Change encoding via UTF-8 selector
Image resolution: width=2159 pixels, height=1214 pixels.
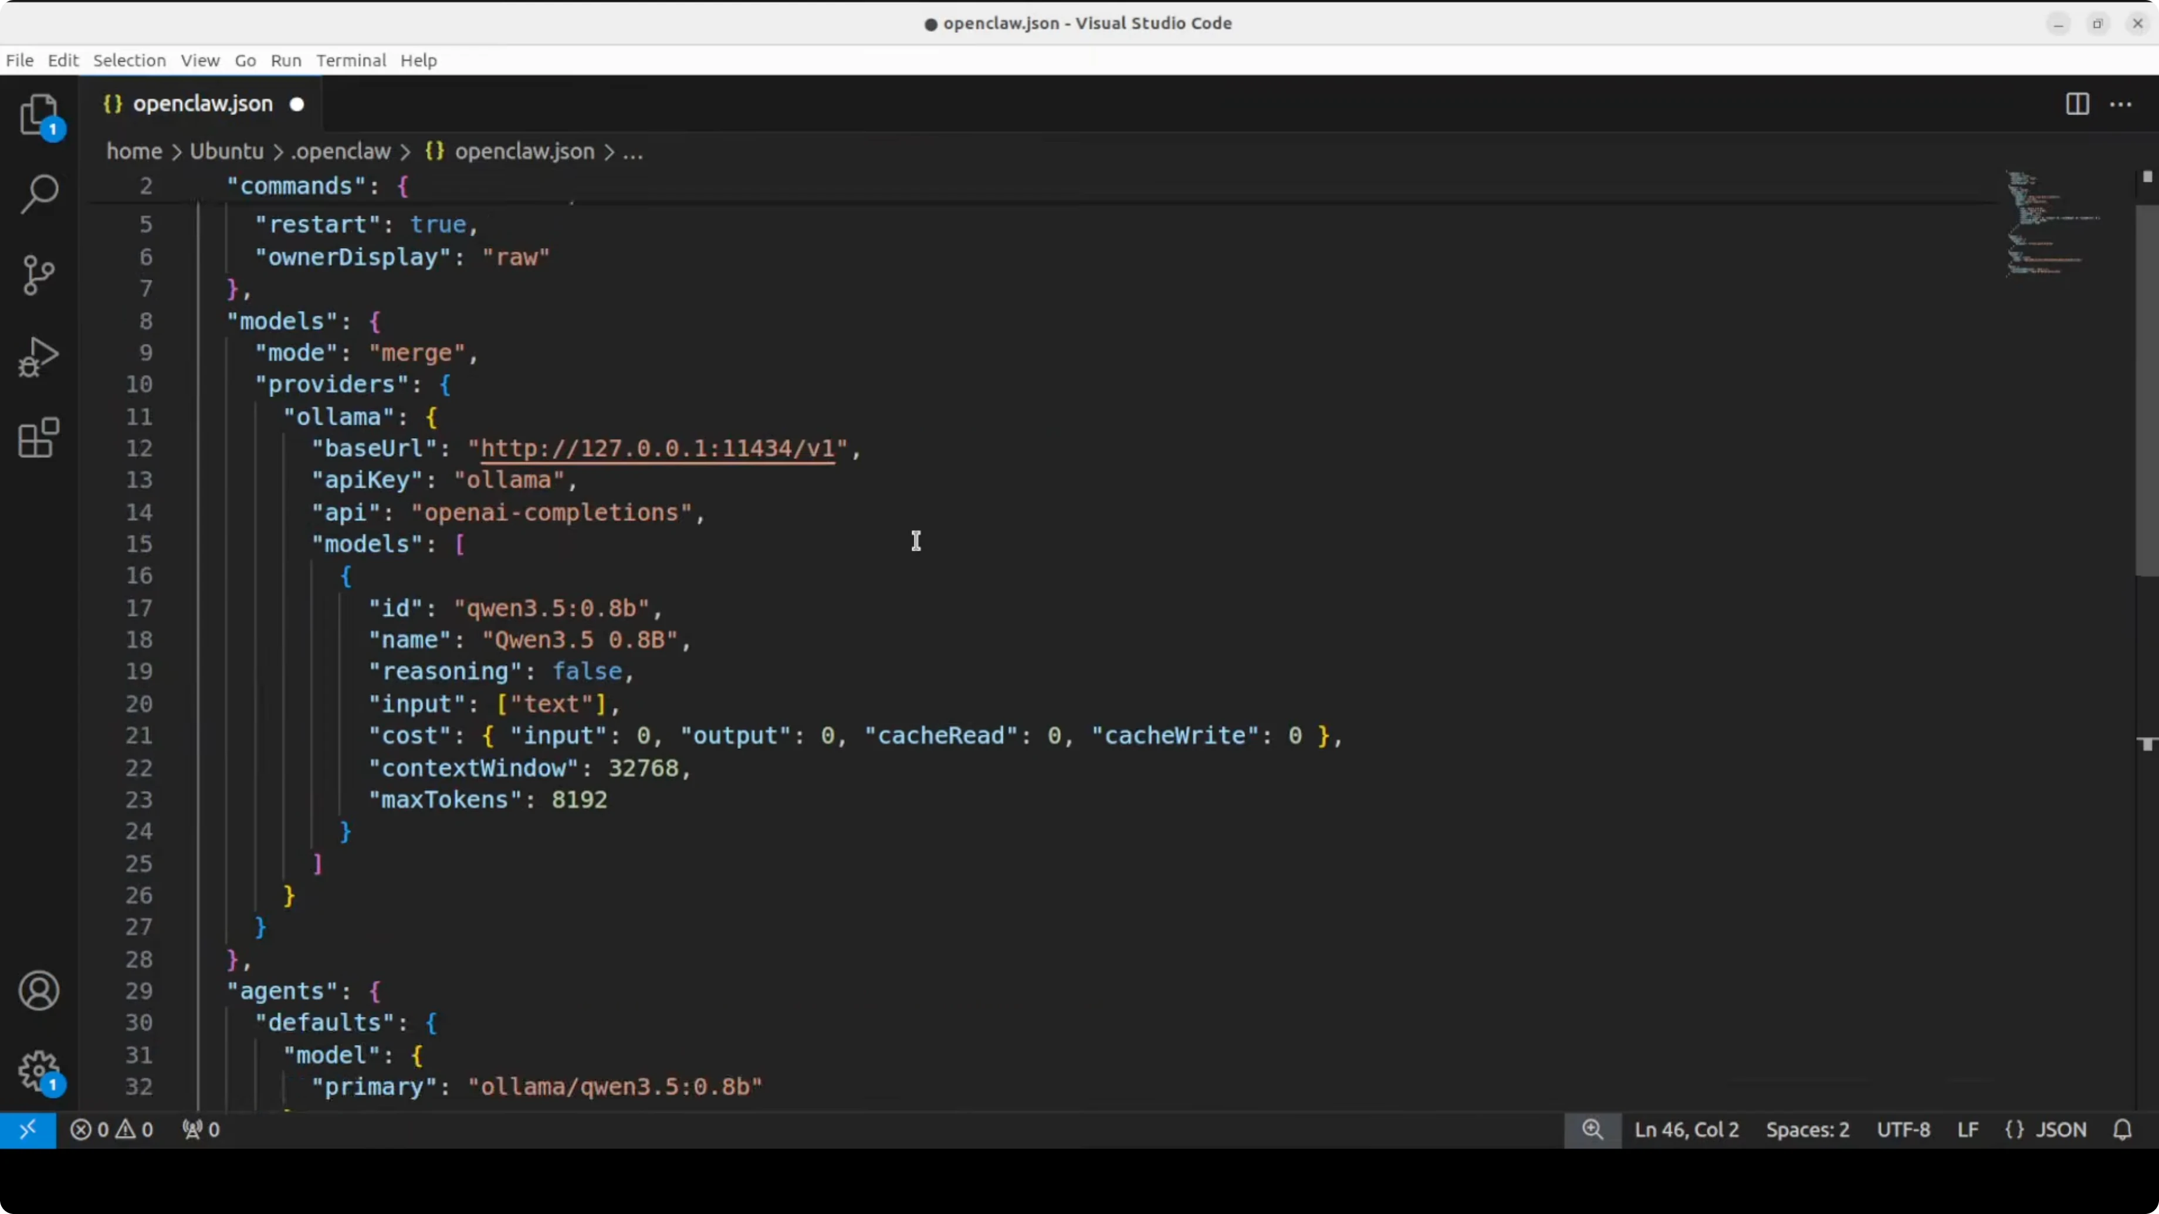point(1903,1128)
